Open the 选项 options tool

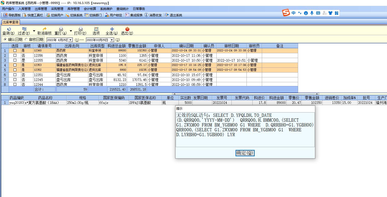pyautogui.click(x=96, y=31)
